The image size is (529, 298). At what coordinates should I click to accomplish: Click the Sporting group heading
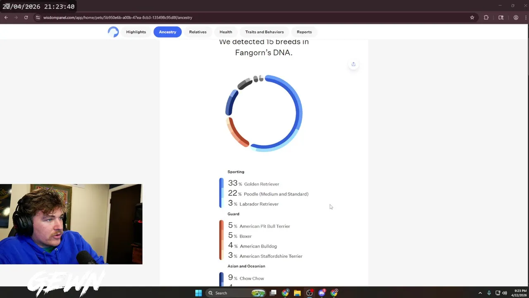[236, 172]
